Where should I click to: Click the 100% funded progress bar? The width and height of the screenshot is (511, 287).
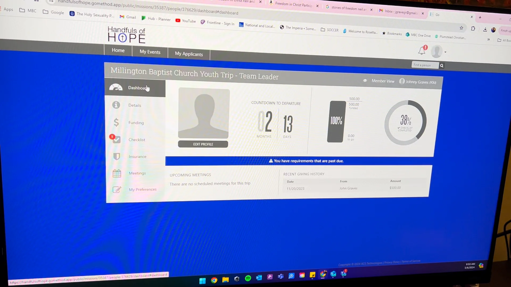336,121
